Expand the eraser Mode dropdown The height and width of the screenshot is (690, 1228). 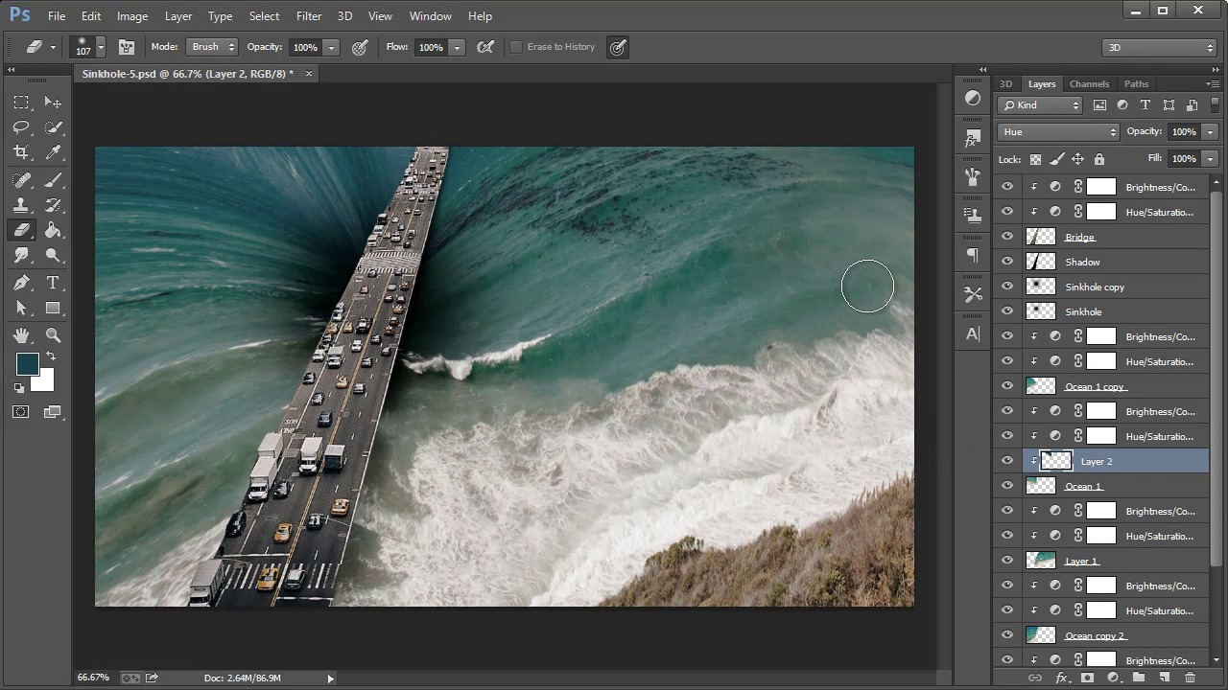(213, 47)
